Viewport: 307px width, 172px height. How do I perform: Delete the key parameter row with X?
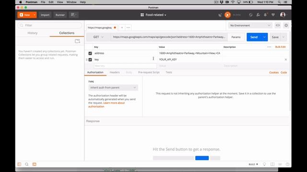tap(286, 59)
